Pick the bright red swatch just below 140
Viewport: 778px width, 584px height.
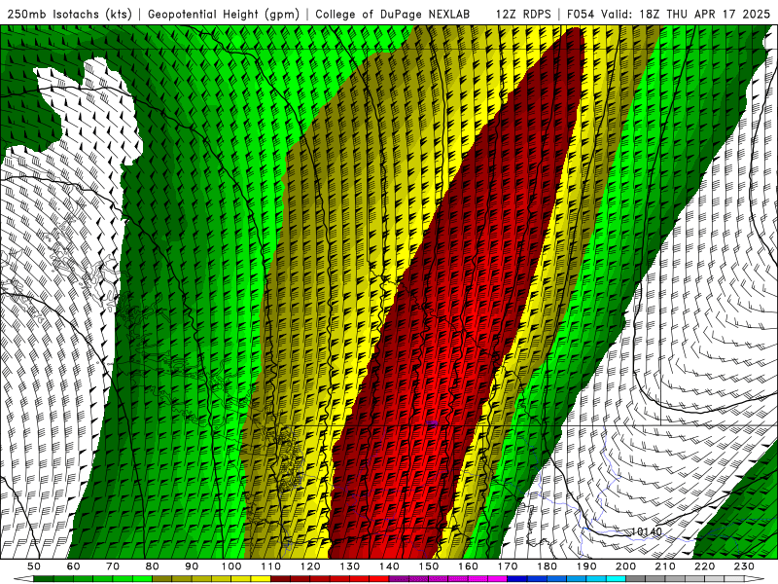coord(379,578)
